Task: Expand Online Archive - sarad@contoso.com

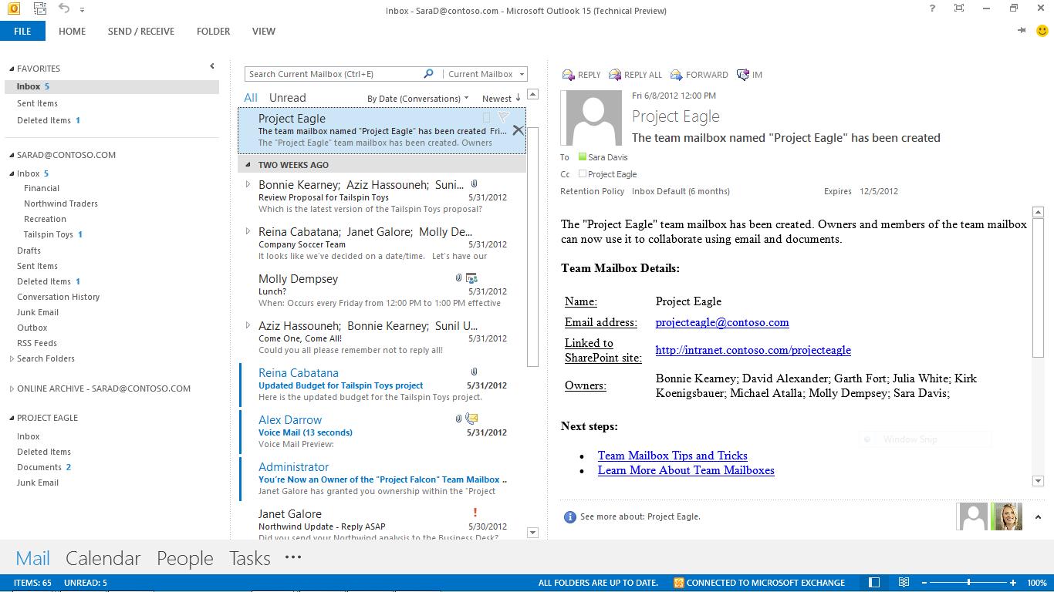Action: click(x=12, y=388)
